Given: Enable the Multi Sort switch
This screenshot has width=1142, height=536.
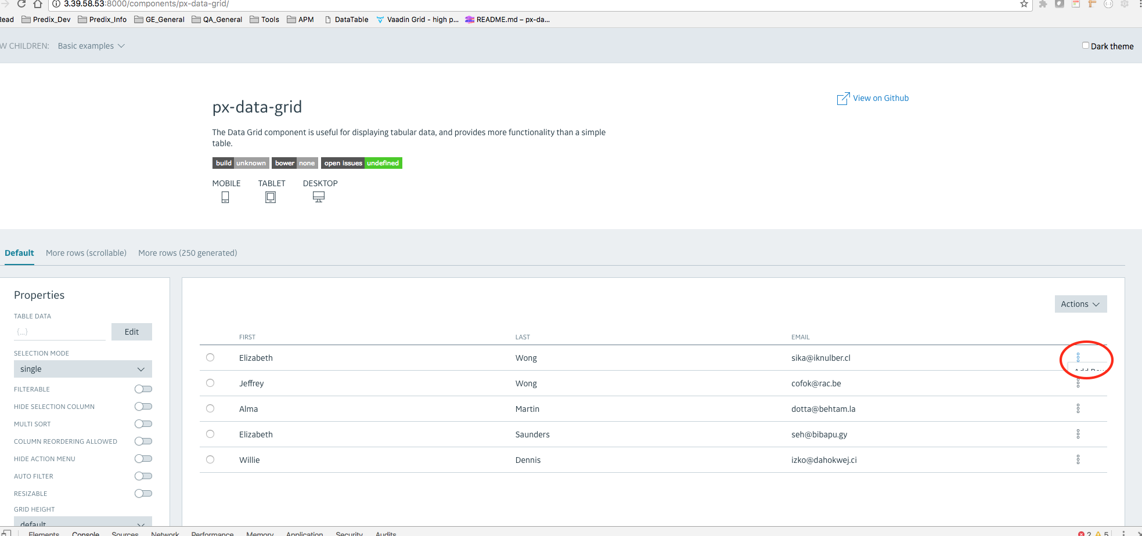Looking at the screenshot, I should [143, 424].
